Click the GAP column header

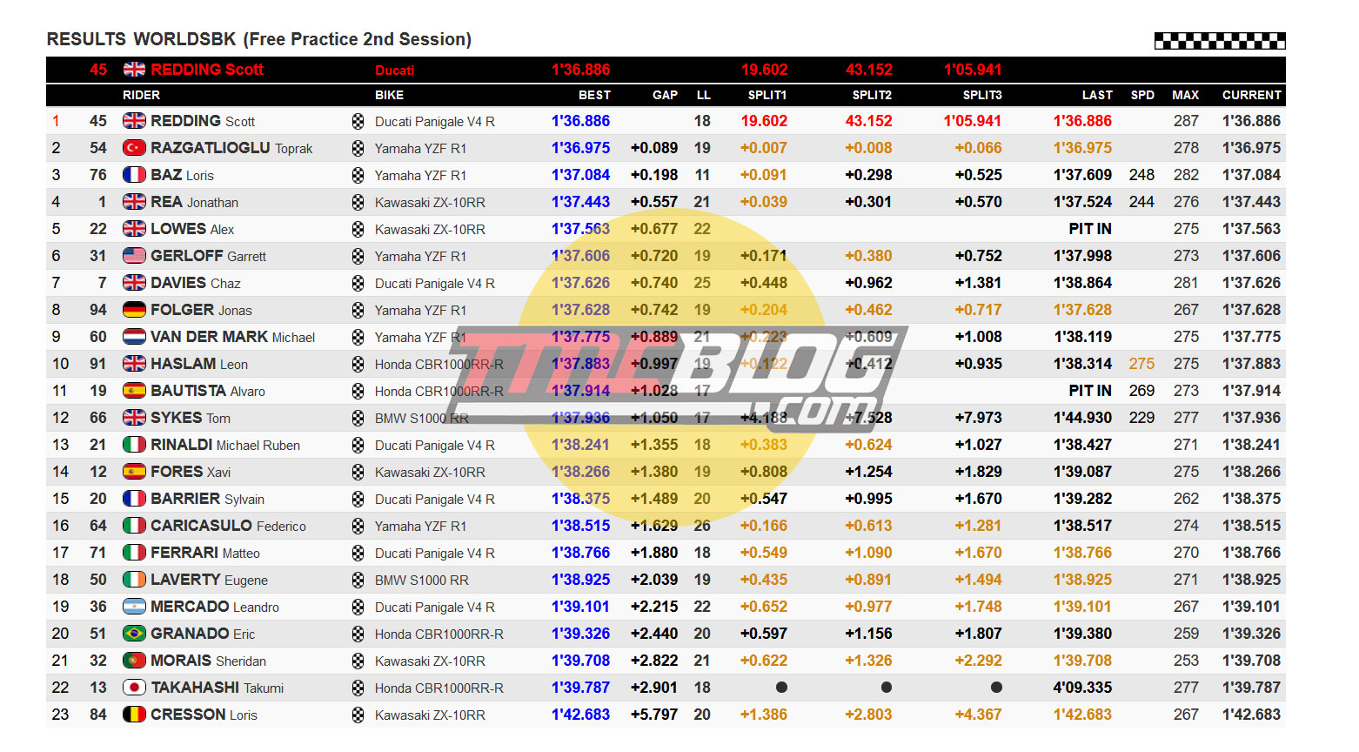coord(665,95)
